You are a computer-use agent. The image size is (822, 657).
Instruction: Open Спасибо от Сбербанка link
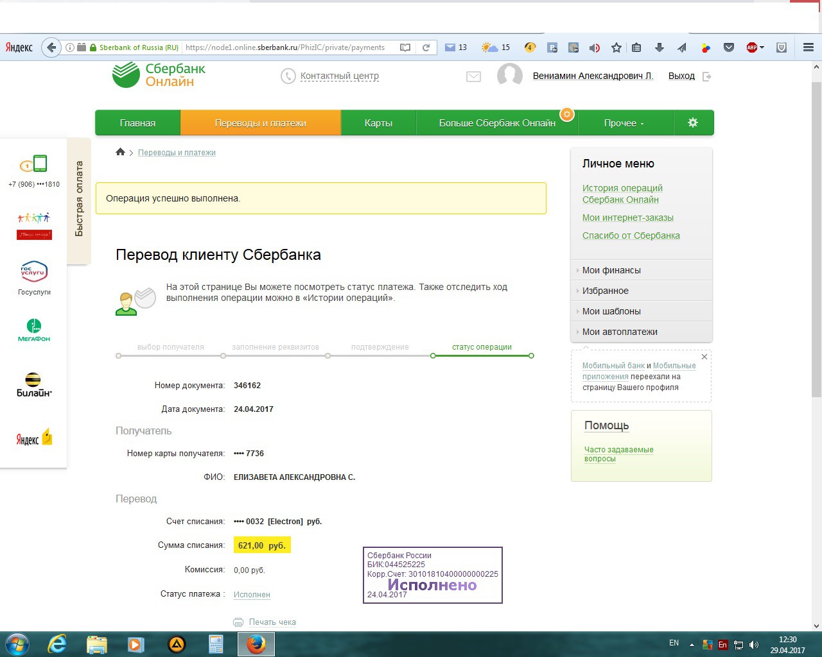[x=631, y=235]
